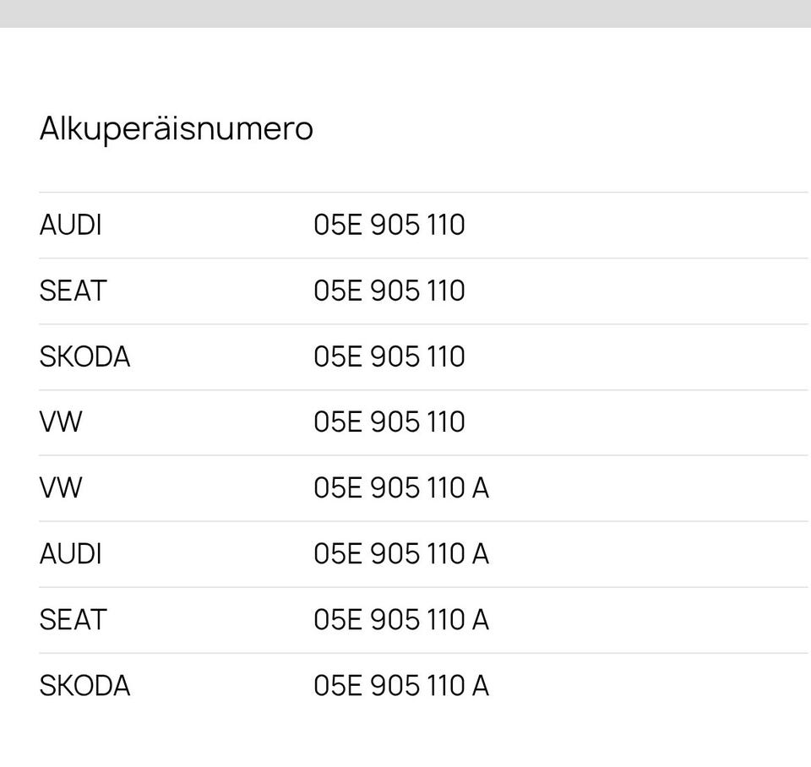Click the Alkuperäisnumero section heading
811x767 pixels.
pos(176,129)
